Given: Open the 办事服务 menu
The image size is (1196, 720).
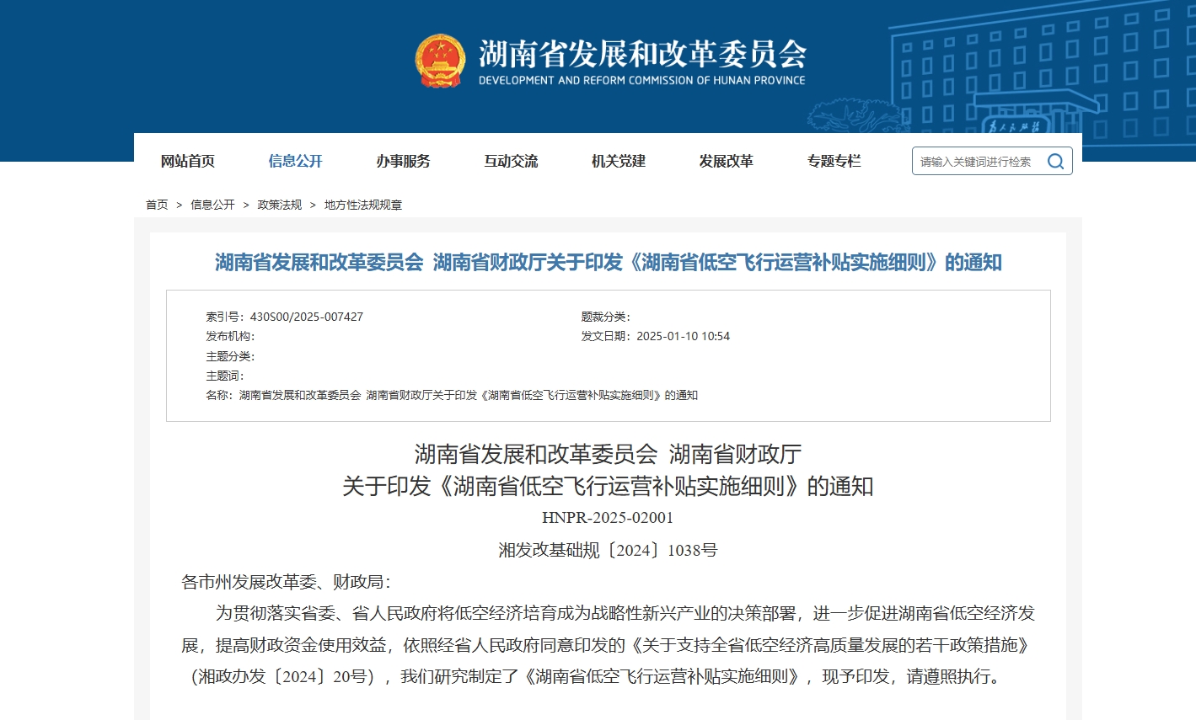Looking at the screenshot, I should [x=403, y=162].
